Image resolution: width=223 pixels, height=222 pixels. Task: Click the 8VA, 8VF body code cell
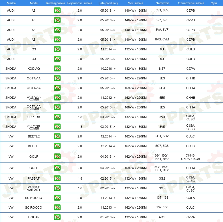coord(162,30)
